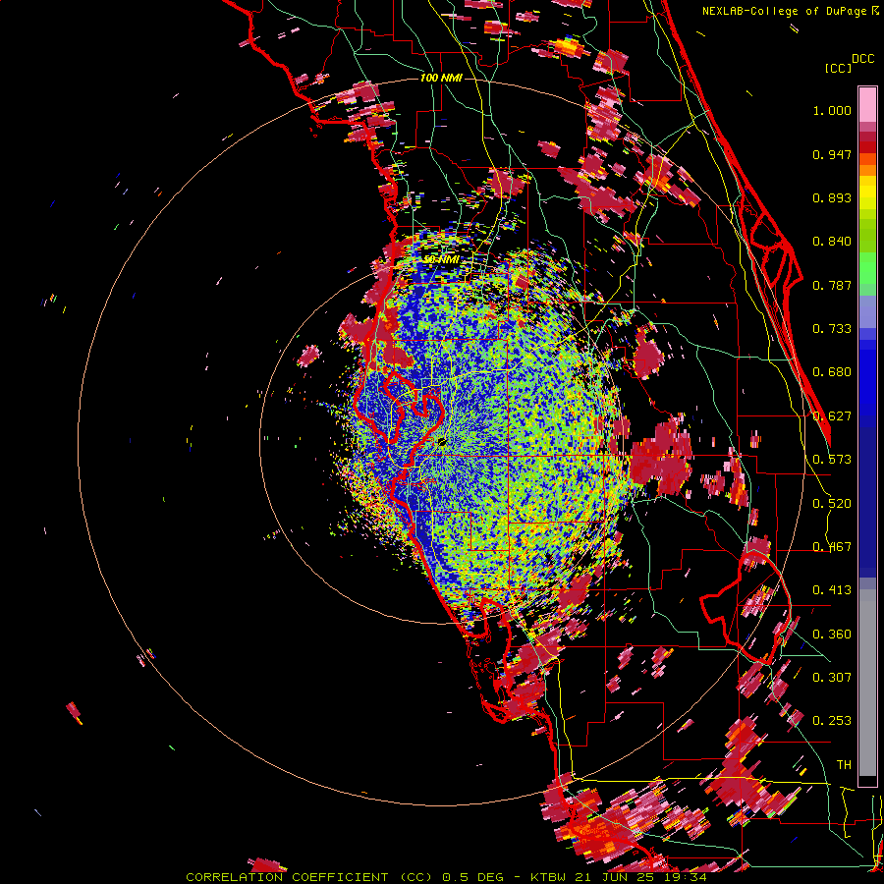Click the yellow band of the color bar
The width and height of the screenshot is (884, 884).
867,193
